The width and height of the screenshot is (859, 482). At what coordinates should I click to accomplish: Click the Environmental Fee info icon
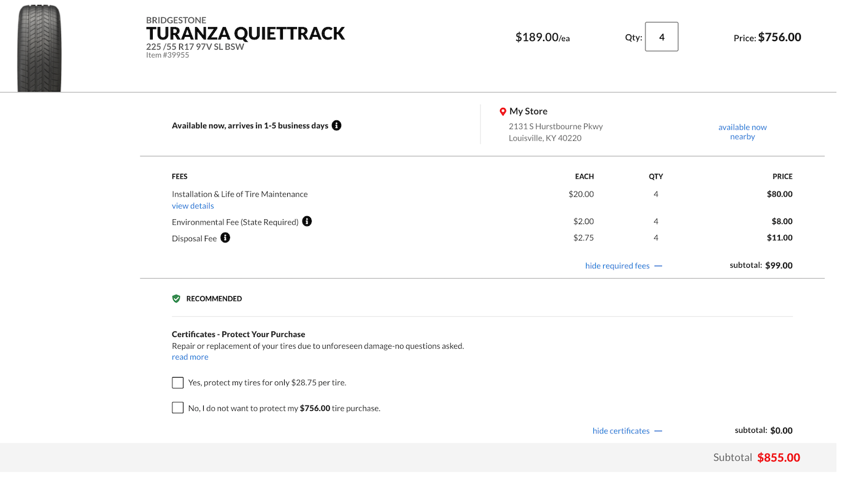307,221
